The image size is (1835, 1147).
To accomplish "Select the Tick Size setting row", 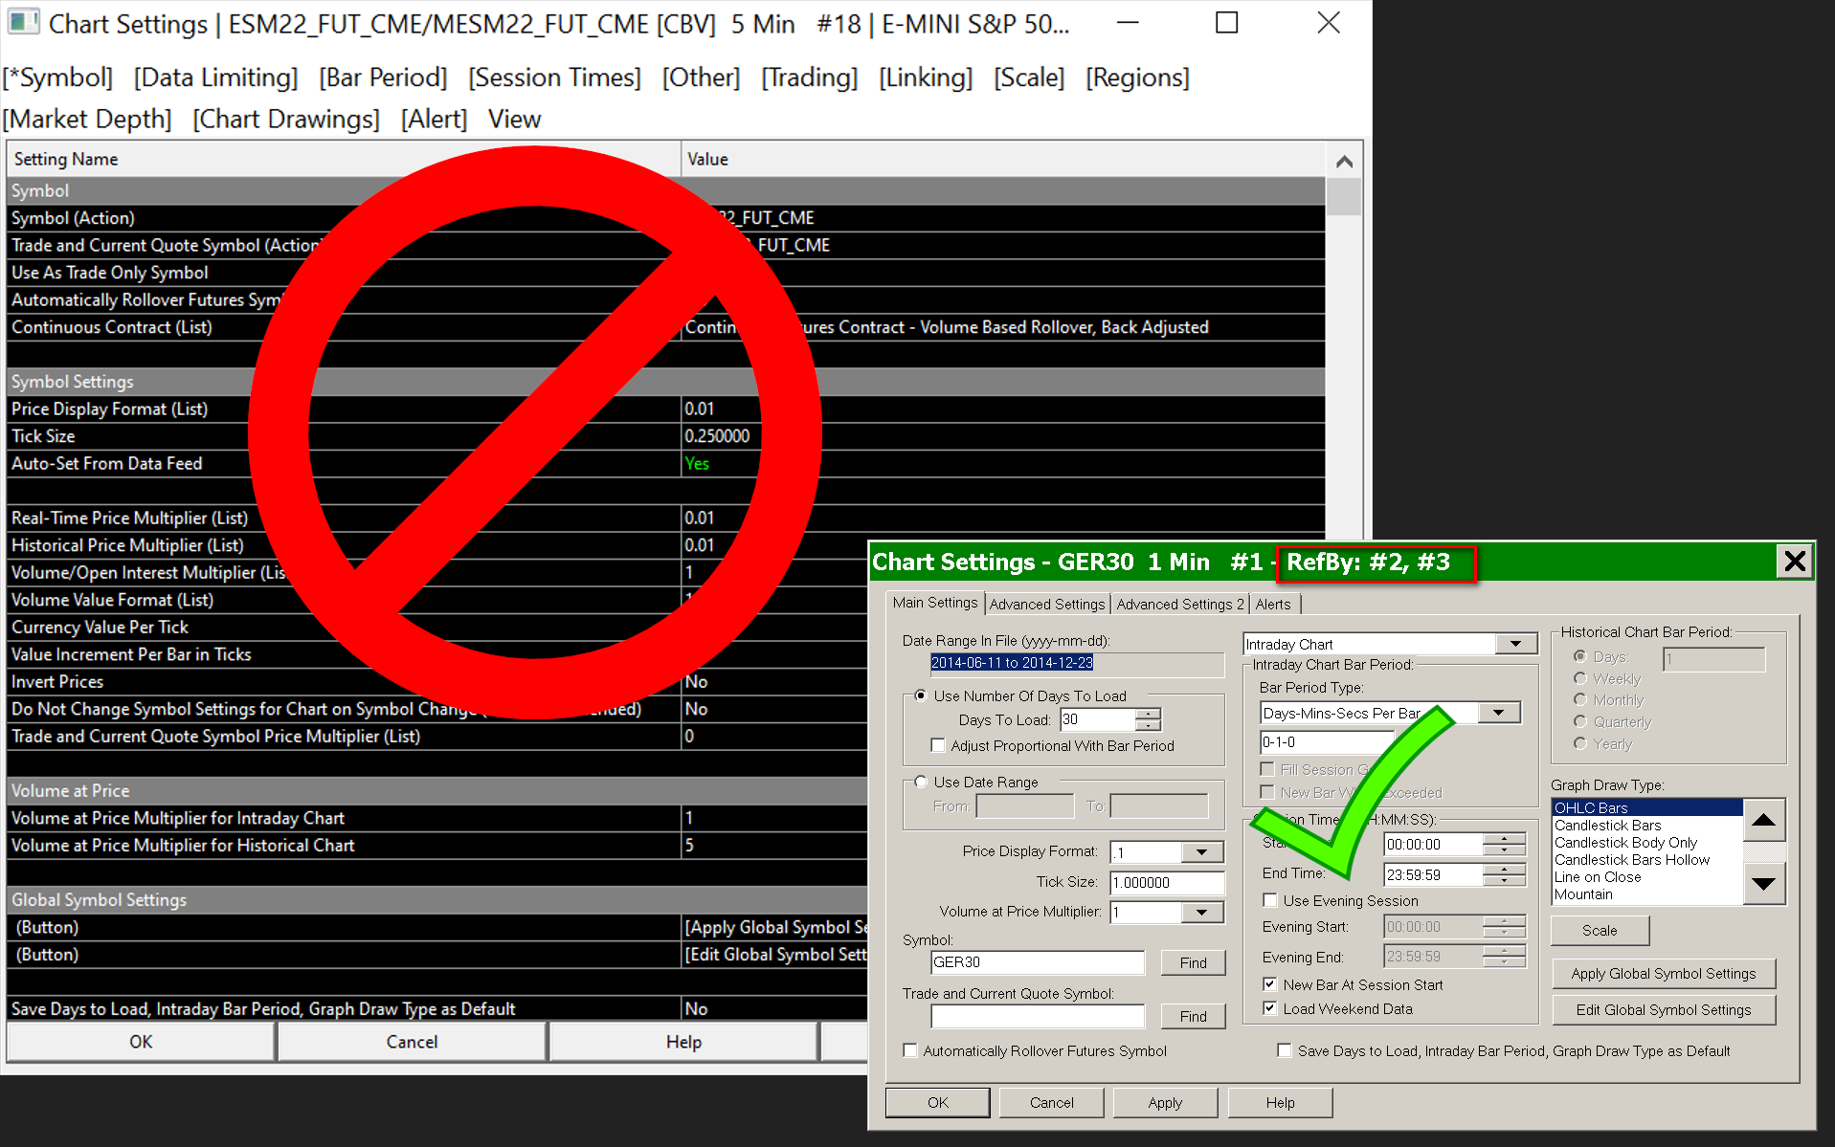I will (665, 436).
